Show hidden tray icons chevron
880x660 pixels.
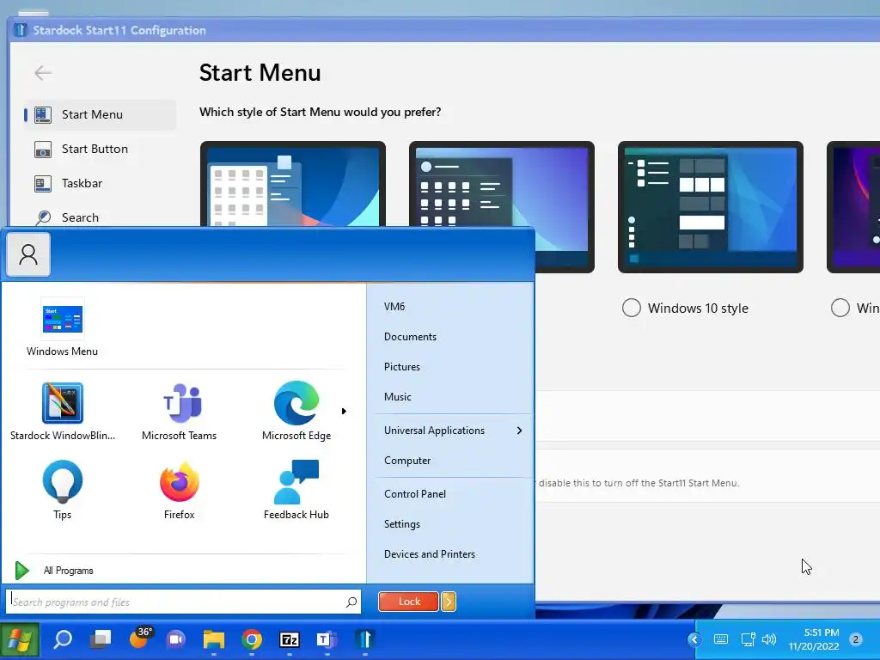pos(694,639)
